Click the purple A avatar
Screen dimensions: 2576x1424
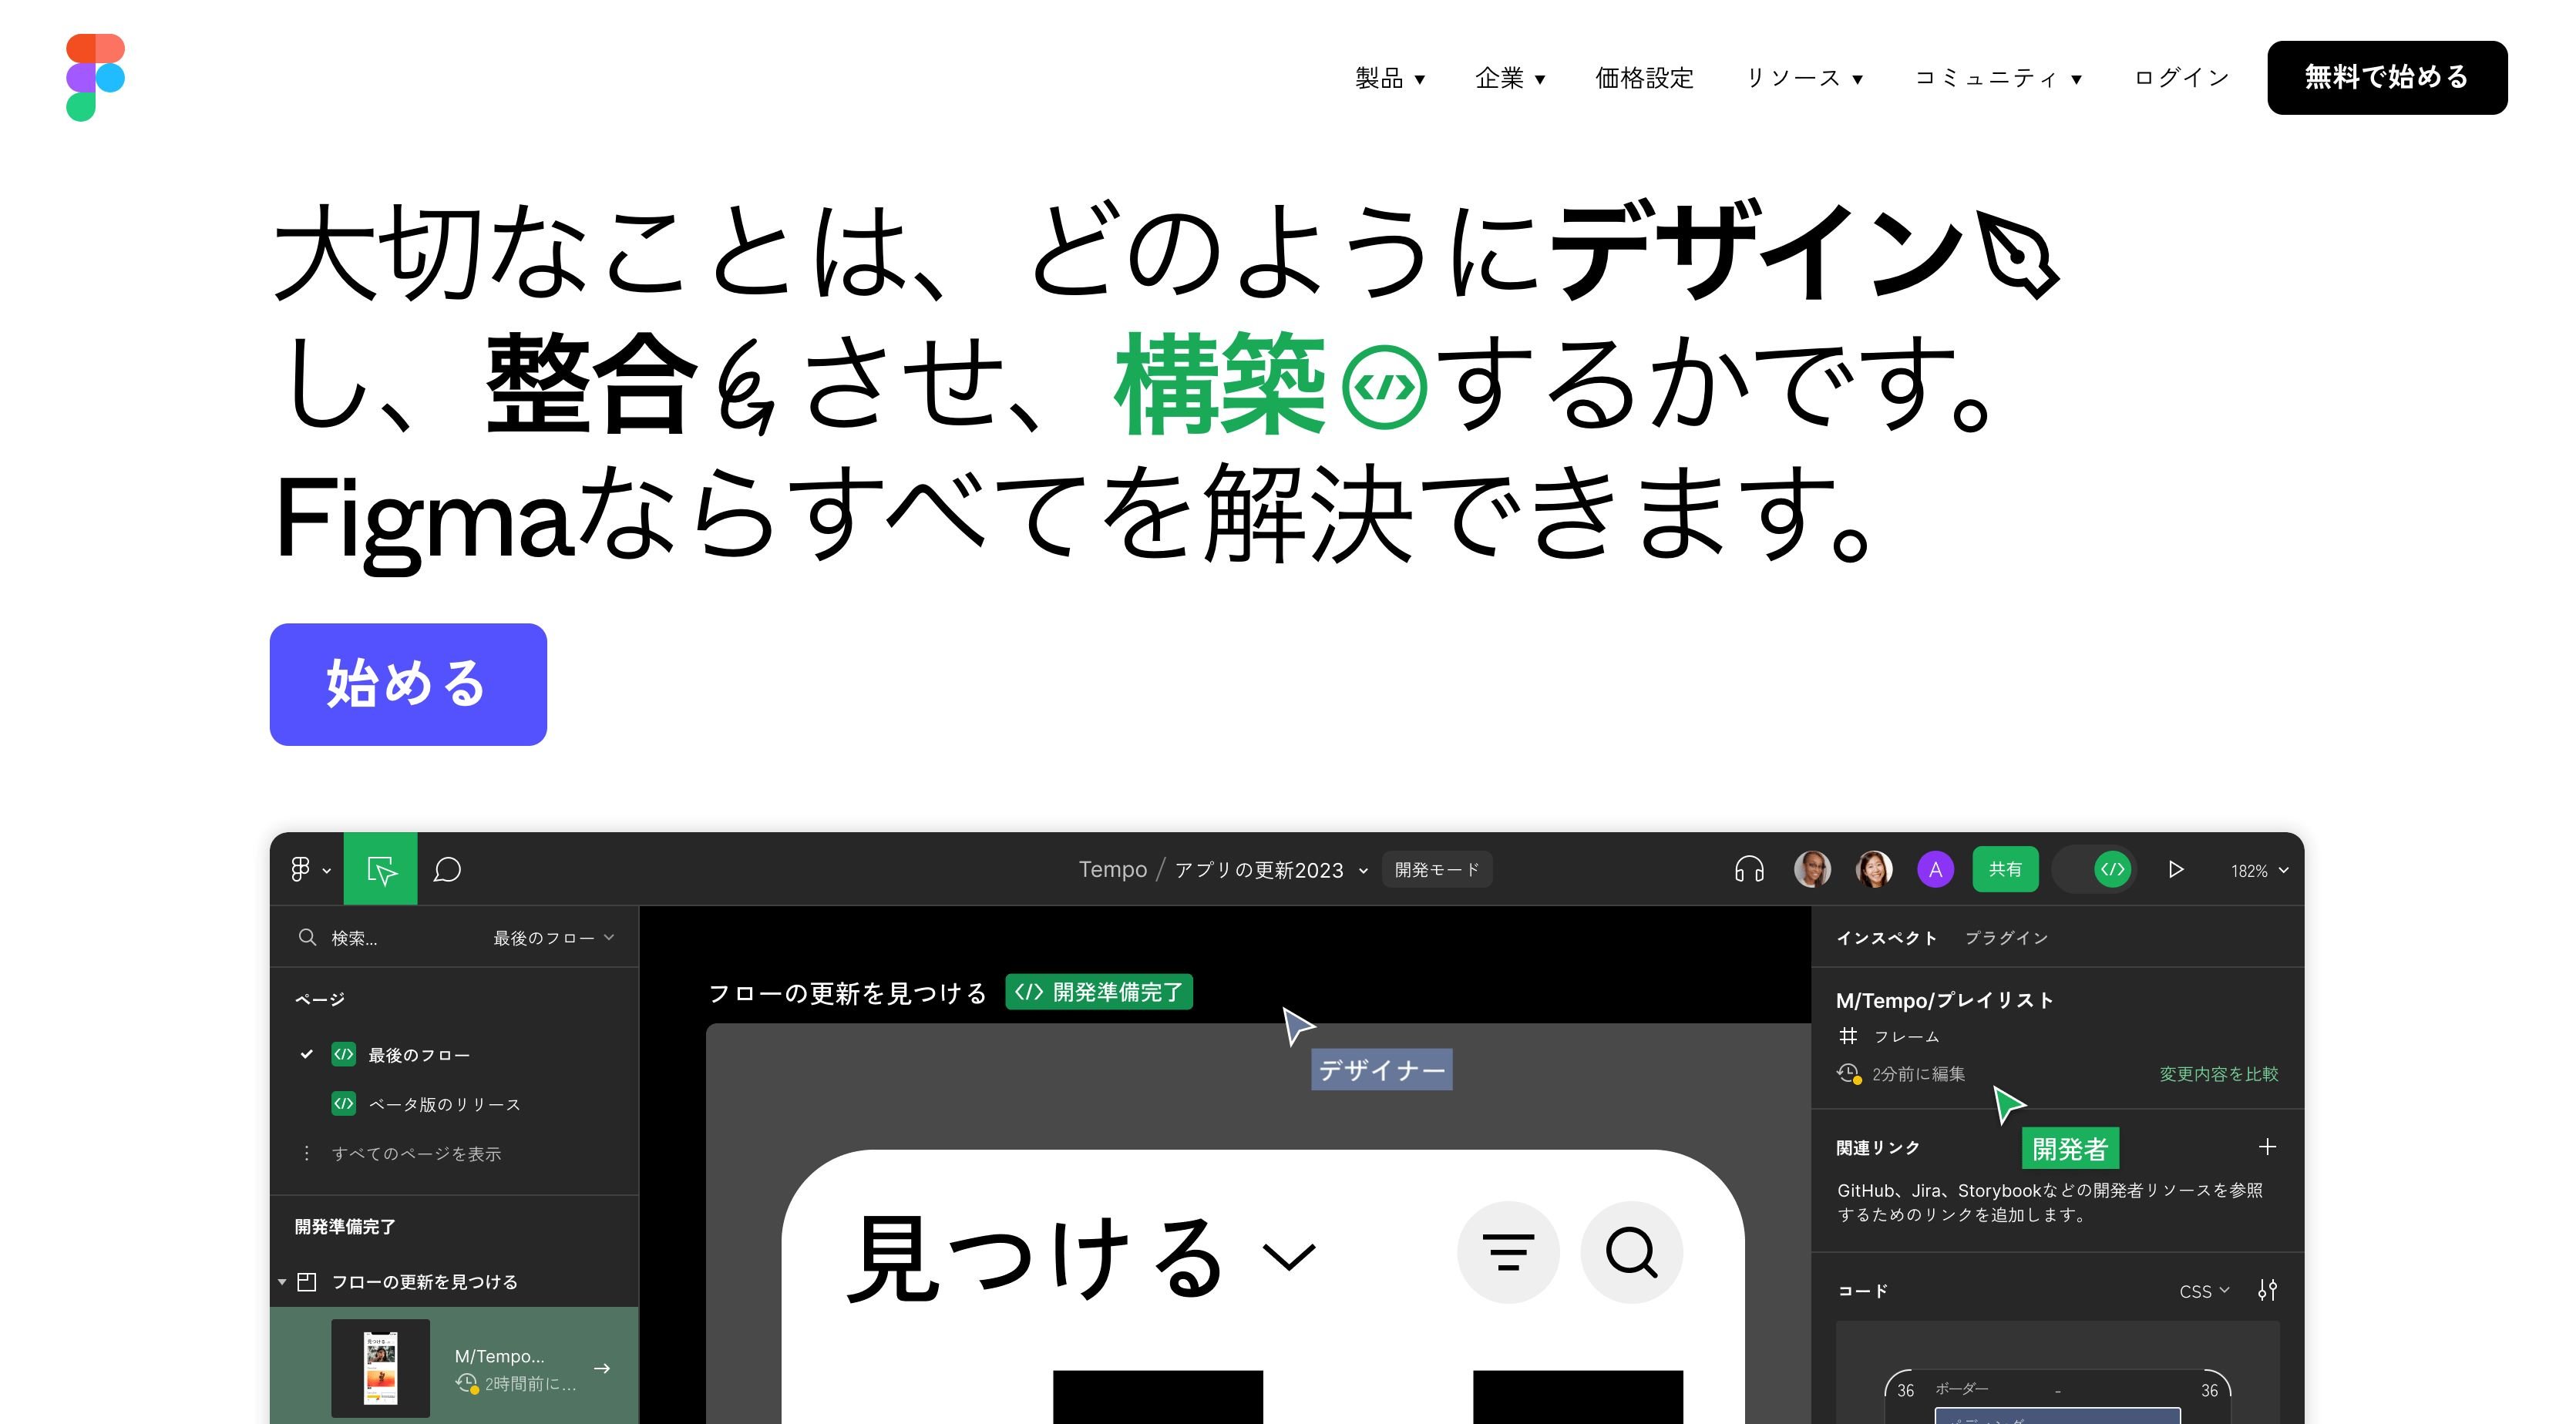click(x=1935, y=869)
